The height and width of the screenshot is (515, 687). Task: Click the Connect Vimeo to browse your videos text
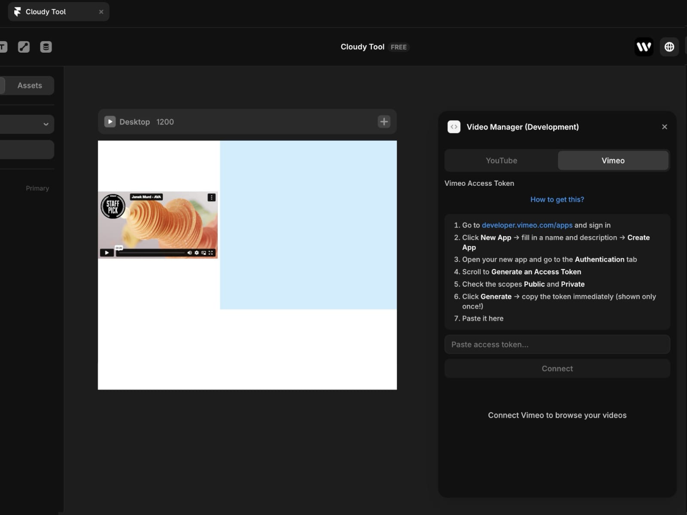click(557, 415)
